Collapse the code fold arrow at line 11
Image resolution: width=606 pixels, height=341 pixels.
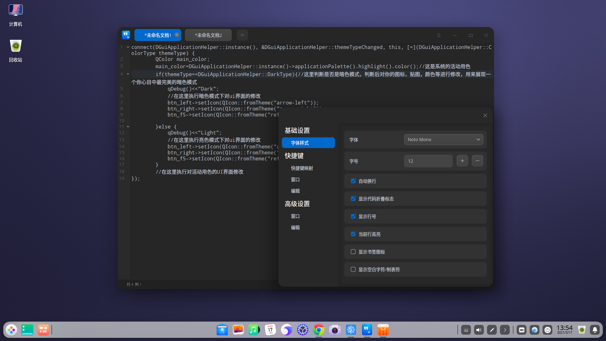(x=128, y=127)
